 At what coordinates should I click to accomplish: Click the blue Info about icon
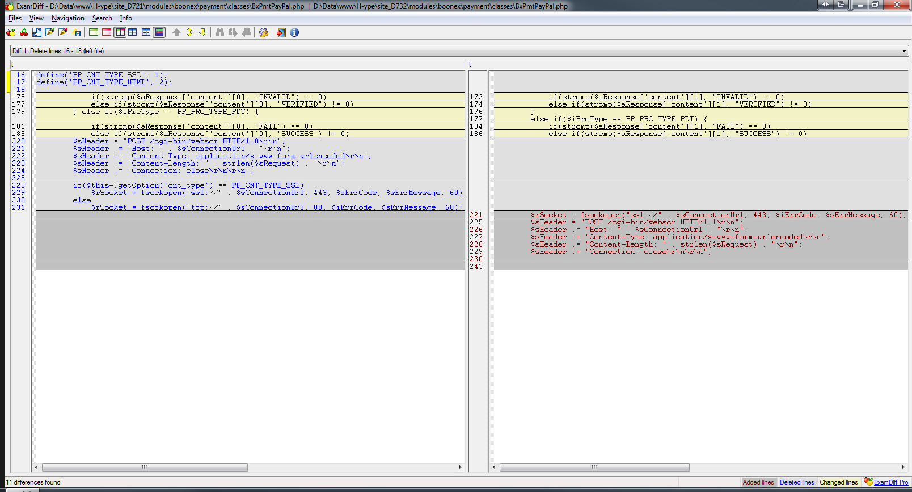point(294,32)
